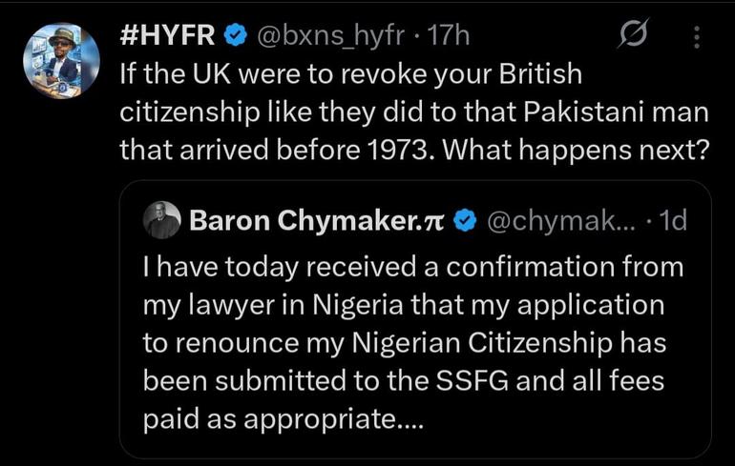Click the #HYFR blue verified badge
Image resolution: width=735 pixels, height=466 pixels.
237,35
